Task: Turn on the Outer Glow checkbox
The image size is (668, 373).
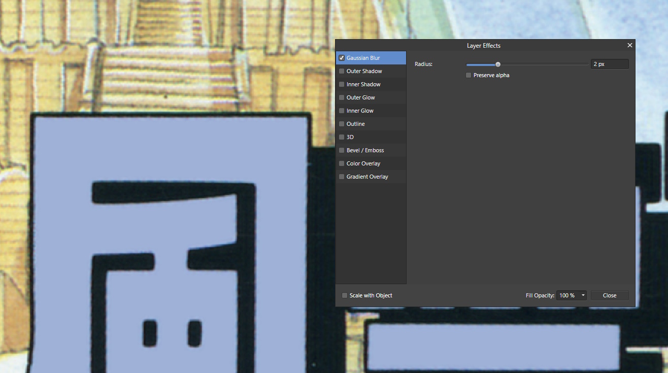Action: [x=342, y=97]
